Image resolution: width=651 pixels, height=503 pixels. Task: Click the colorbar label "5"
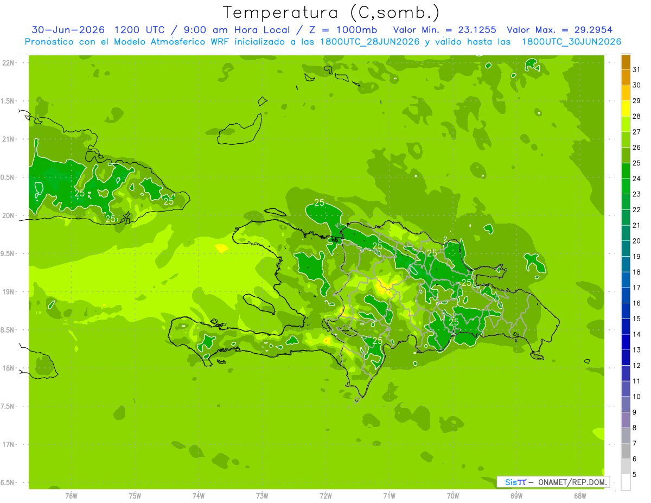(x=634, y=475)
